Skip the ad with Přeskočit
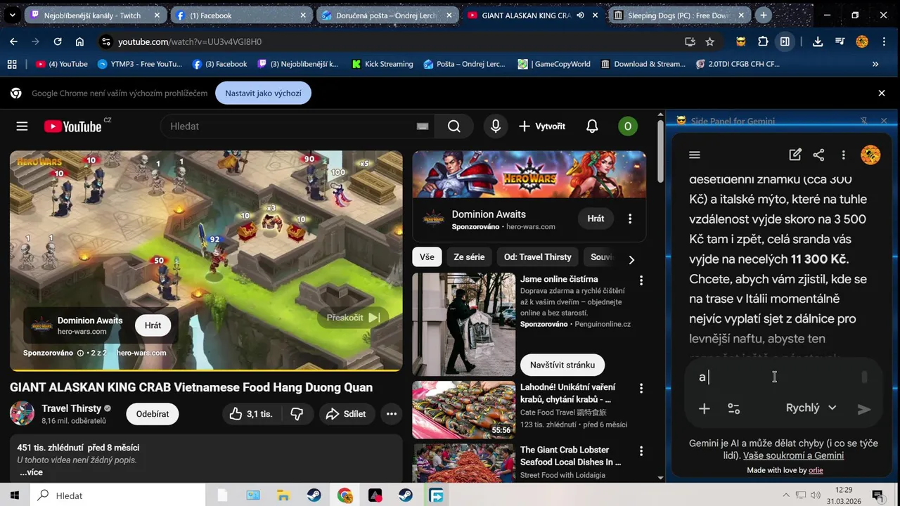The image size is (900, 506). tap(354, 318)
